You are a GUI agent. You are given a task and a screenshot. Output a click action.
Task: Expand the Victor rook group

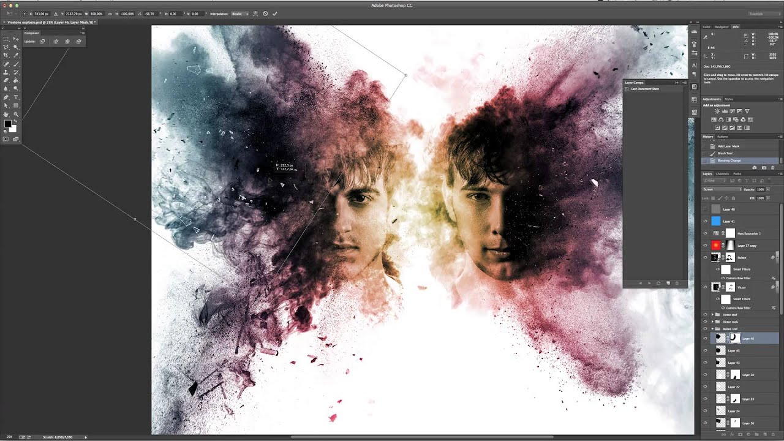[712, 322]
